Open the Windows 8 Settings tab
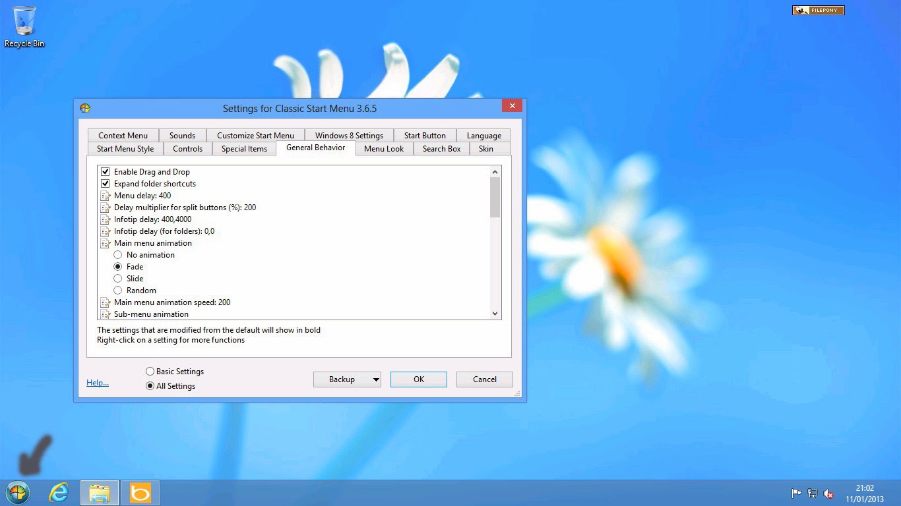The height and width of the screenshot is (506, 901). (x=349, y=135)
